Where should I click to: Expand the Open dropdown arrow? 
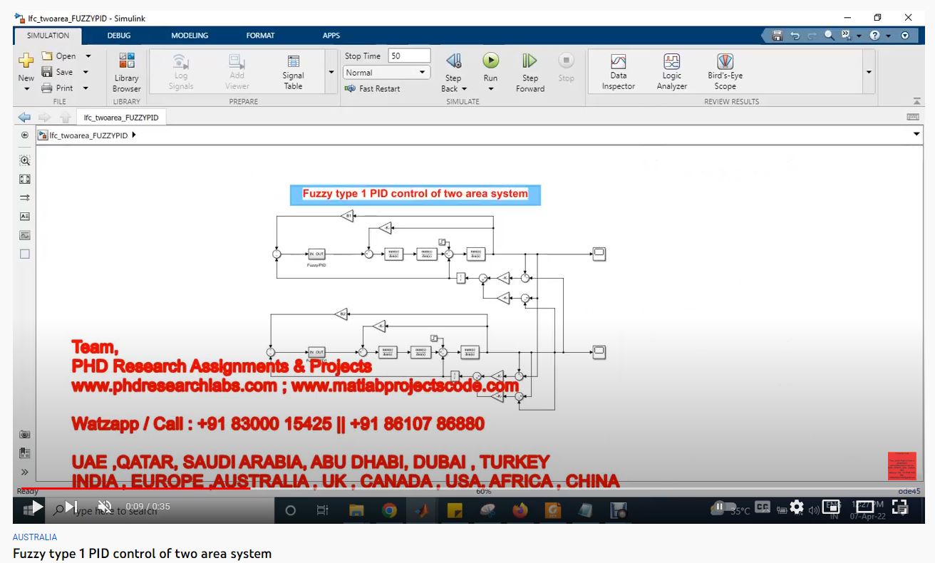pyautogui.click(x=88, y=56)
